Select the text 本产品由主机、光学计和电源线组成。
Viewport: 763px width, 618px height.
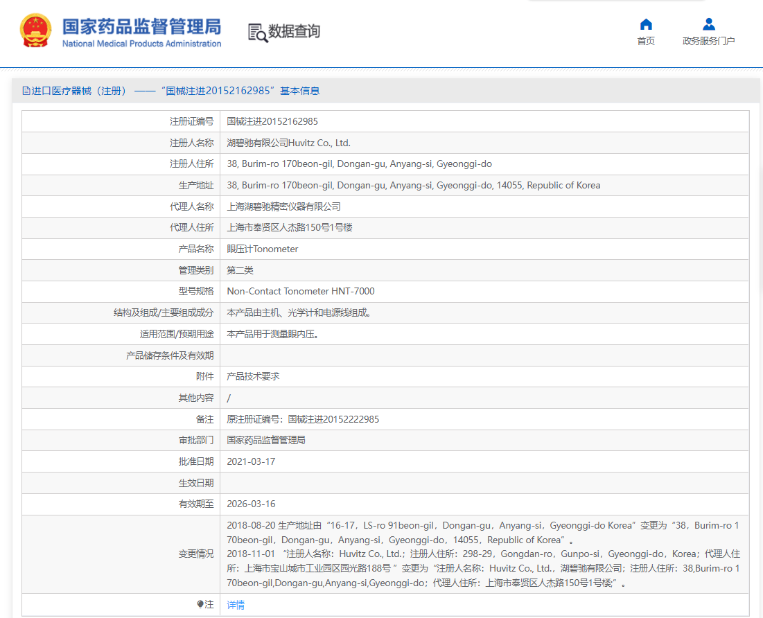click(x=299, y=313)
